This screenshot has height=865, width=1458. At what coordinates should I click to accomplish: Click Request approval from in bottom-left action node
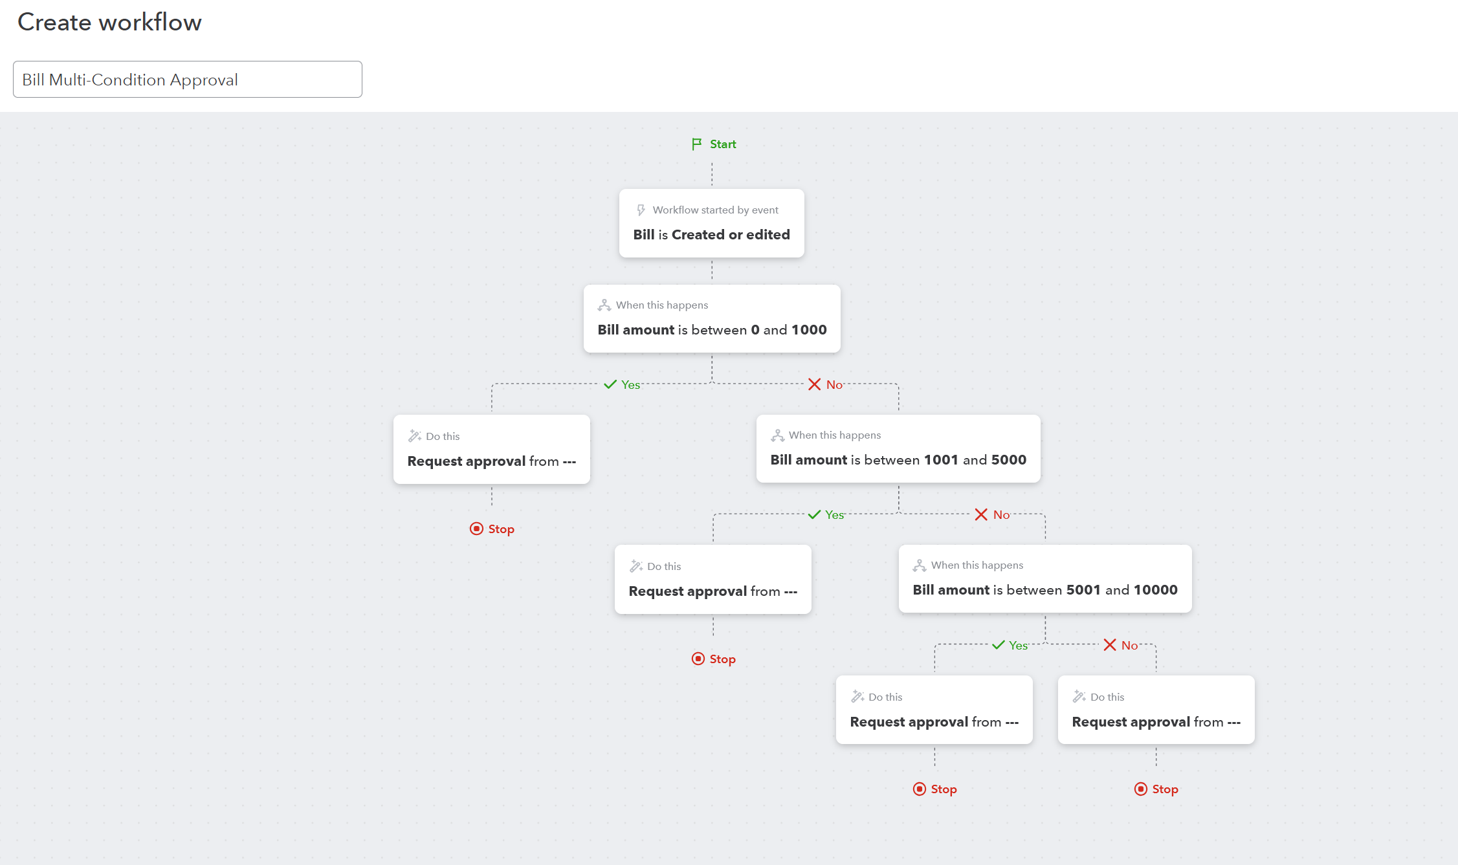(x=934, y=721)
